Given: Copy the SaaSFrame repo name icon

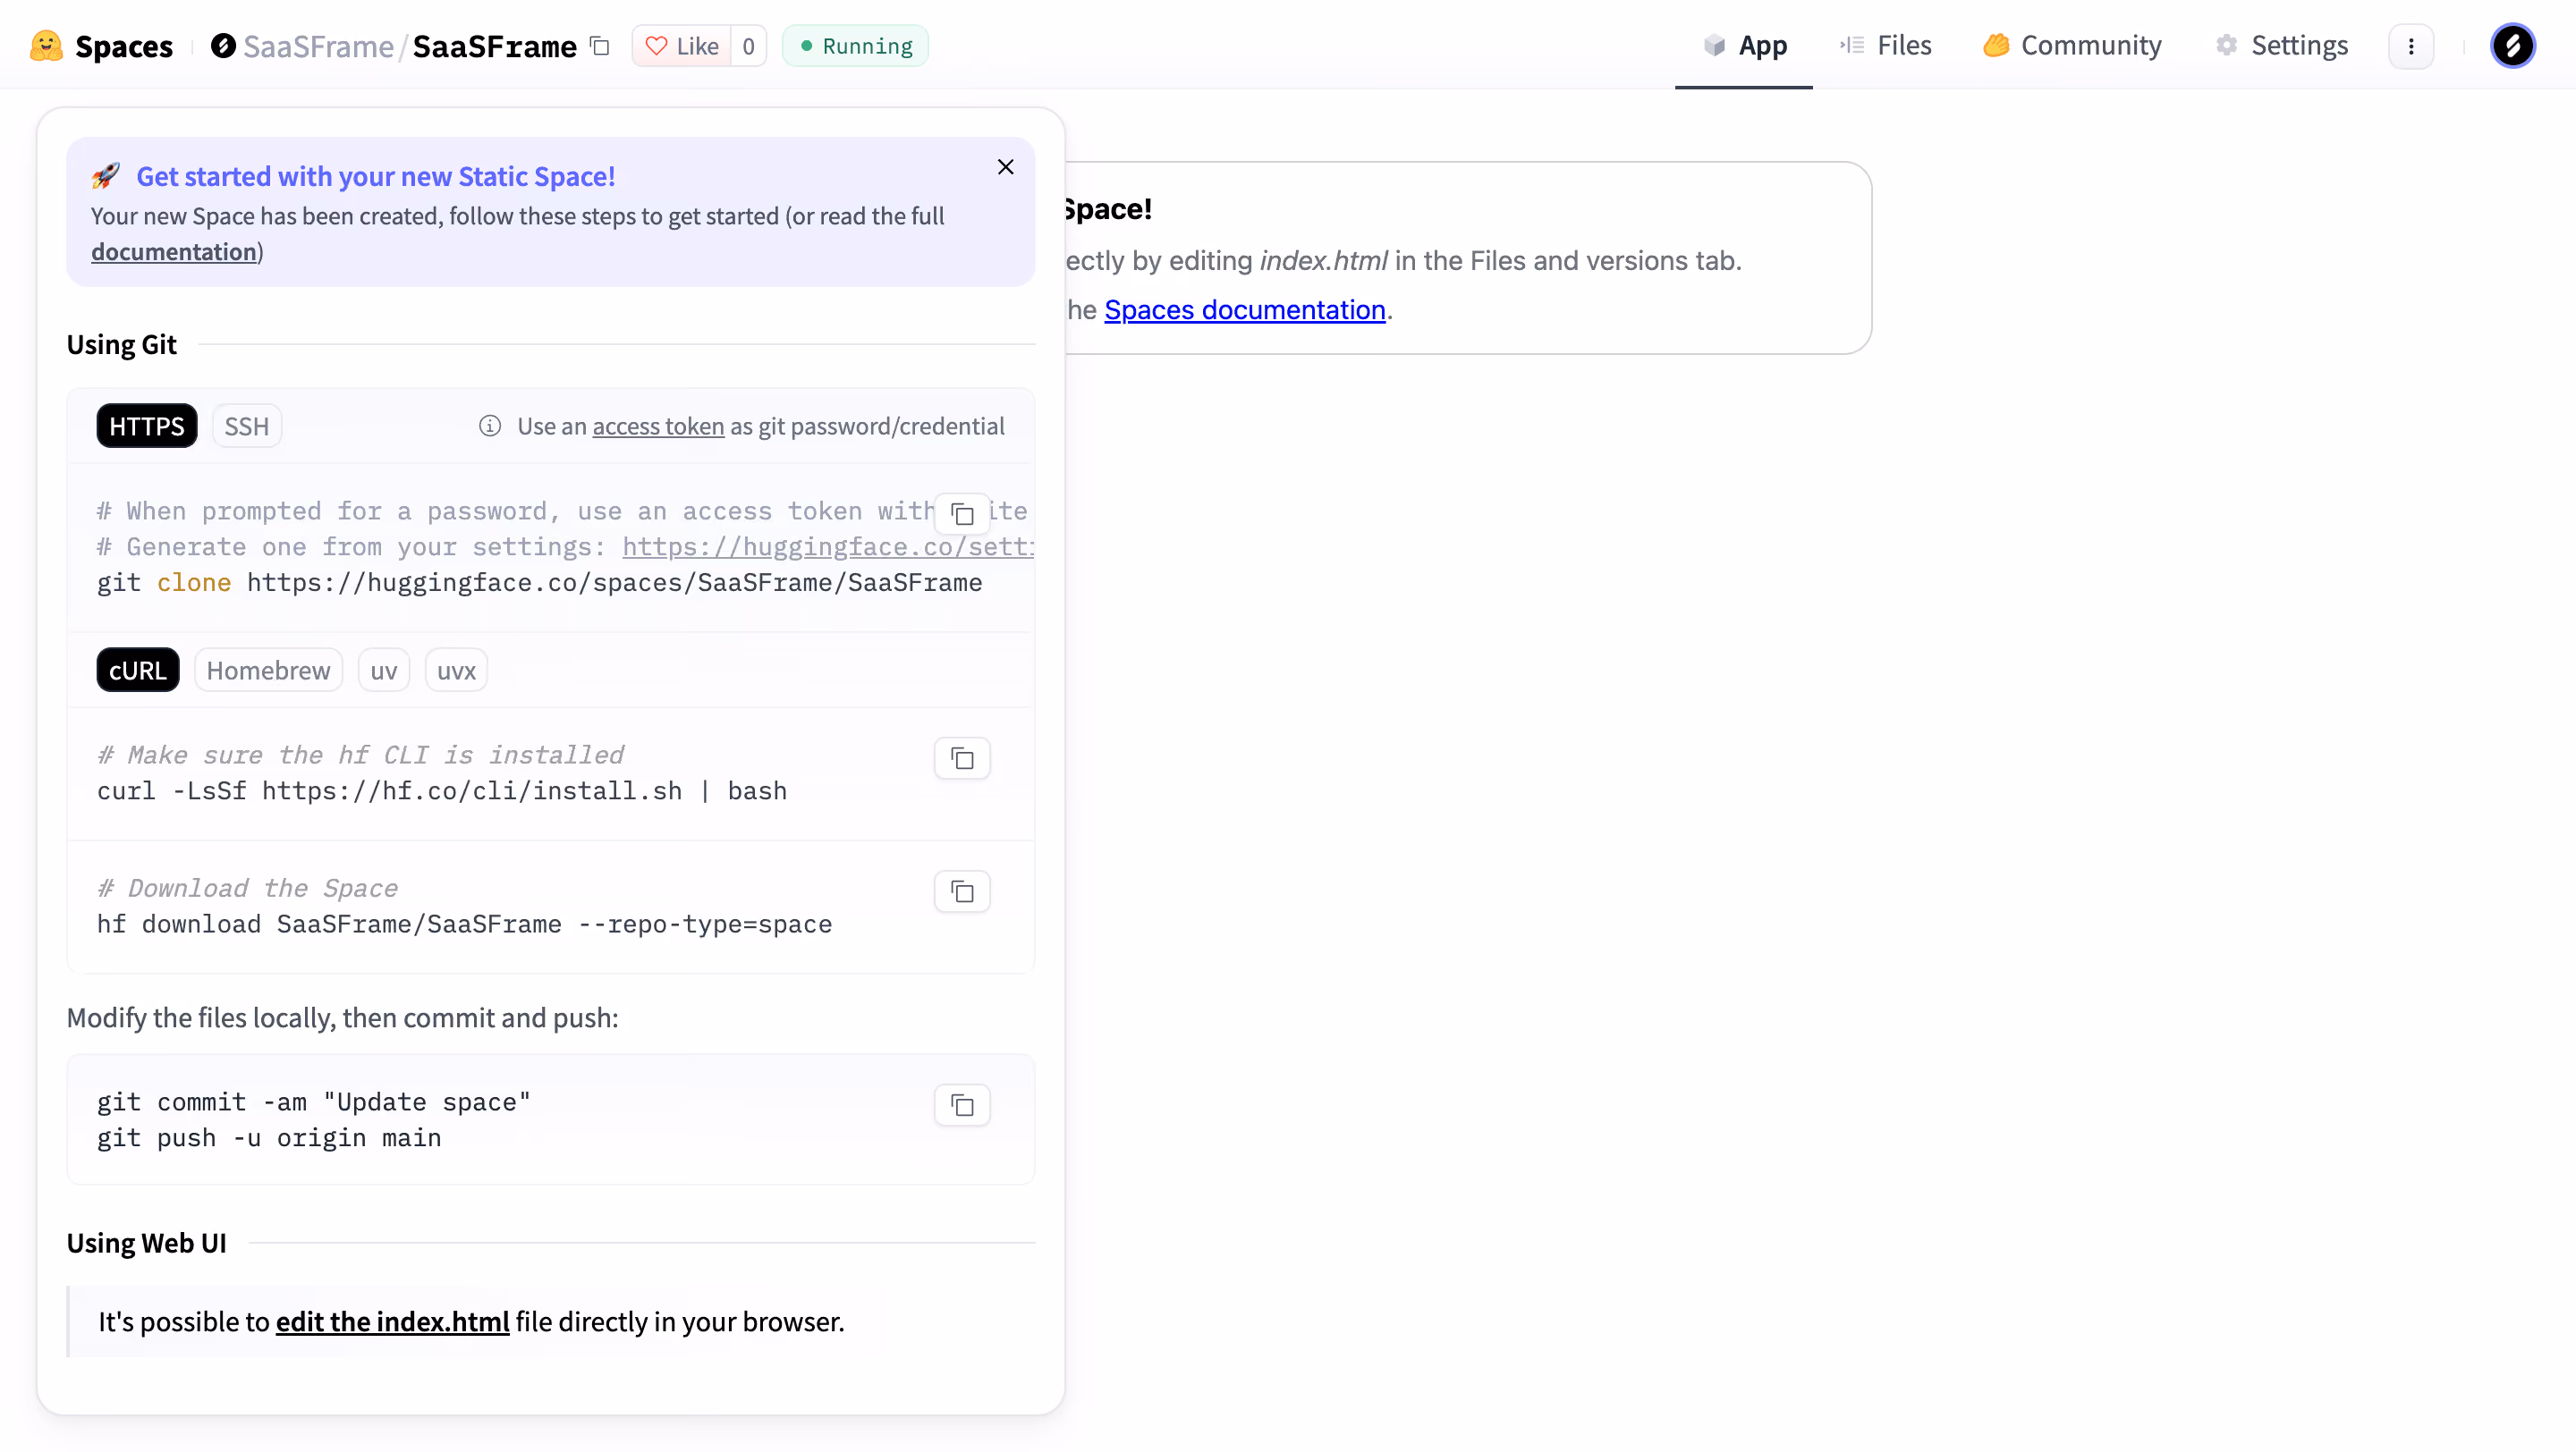Looking at the screenshot, I should (600, 46).
